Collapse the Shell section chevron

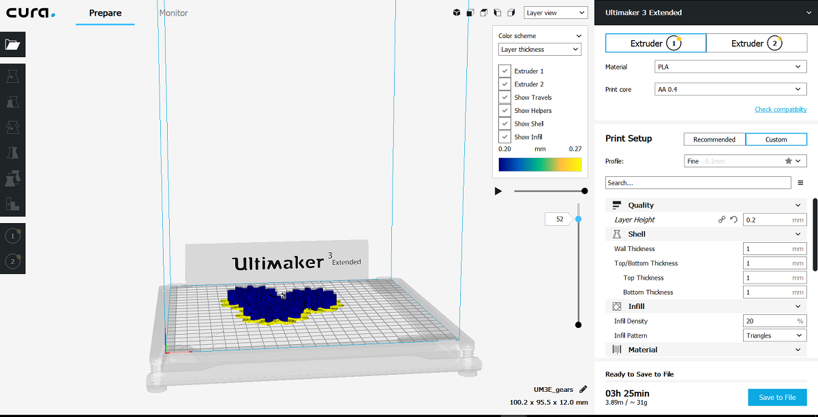[798, 234]
